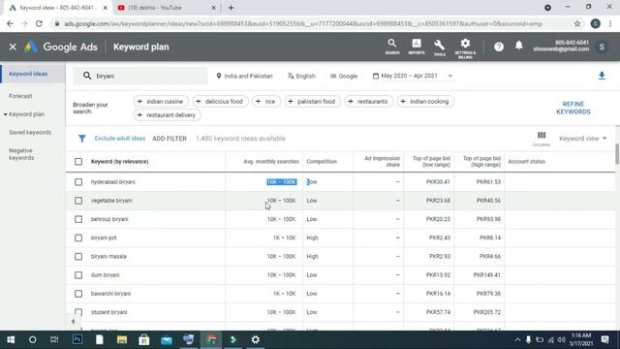Click the search network icon beside Google
This screenshot has height=349, width=620.
tap(333, 76)
